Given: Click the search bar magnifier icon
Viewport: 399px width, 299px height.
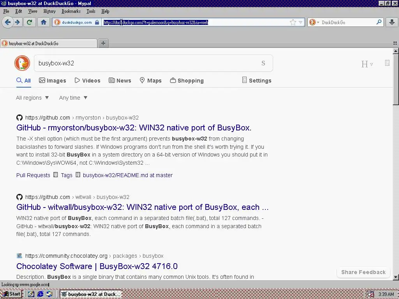Looking at the screenshot, I should (379, 22).
